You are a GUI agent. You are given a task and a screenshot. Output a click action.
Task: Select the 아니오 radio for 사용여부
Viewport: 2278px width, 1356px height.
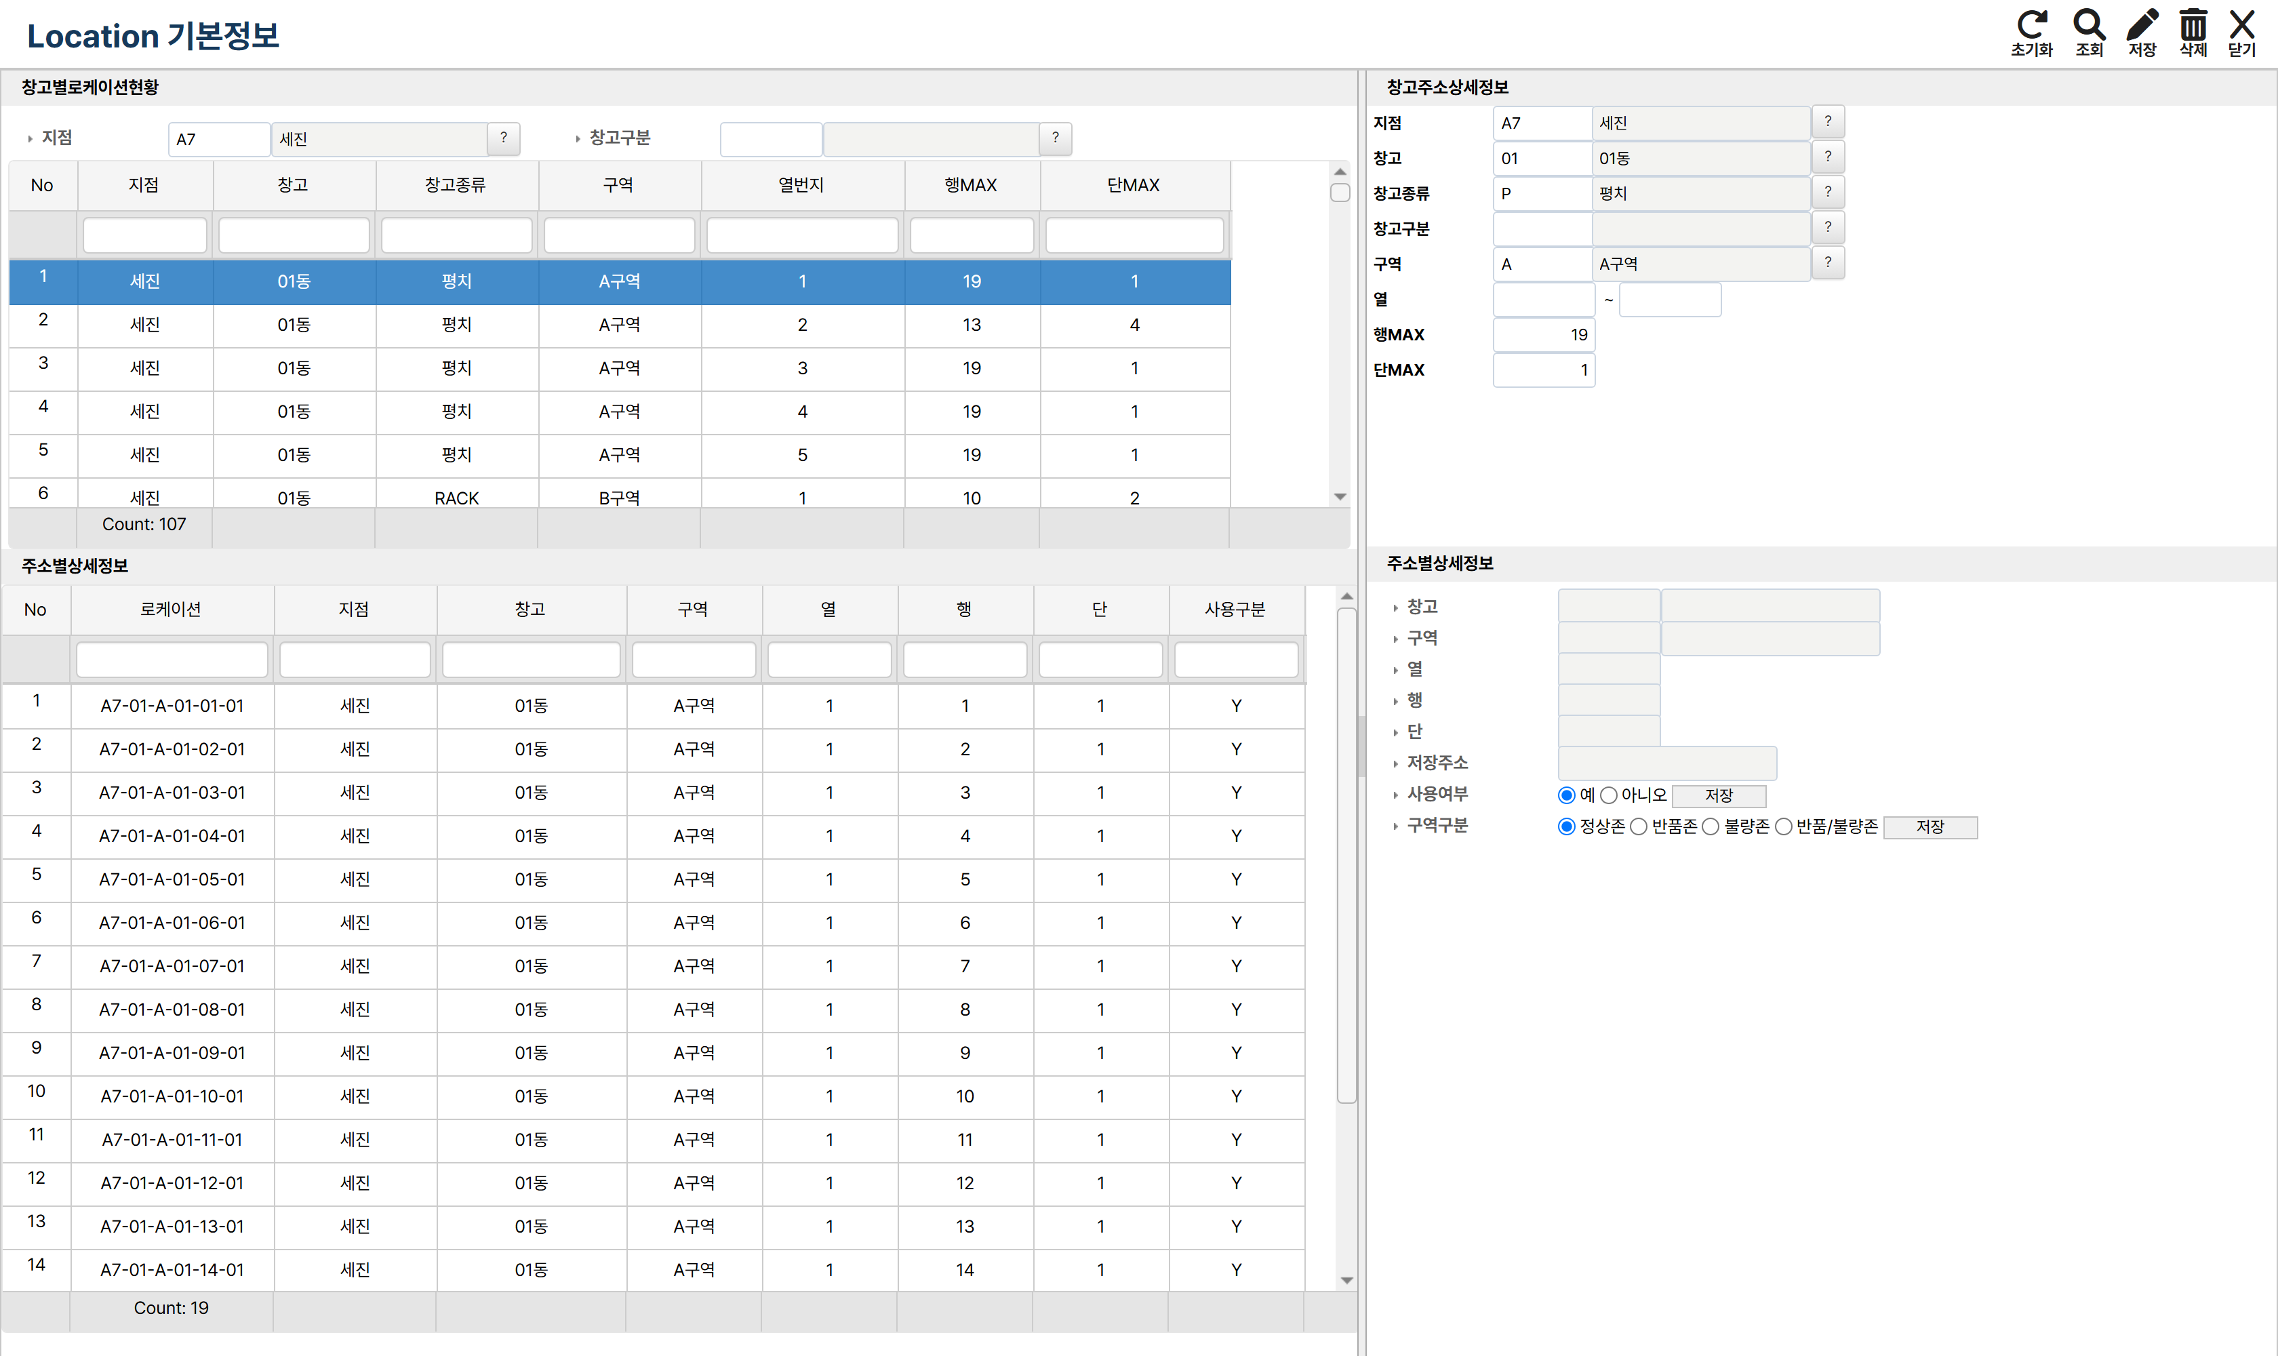(x=1609, y=796)
